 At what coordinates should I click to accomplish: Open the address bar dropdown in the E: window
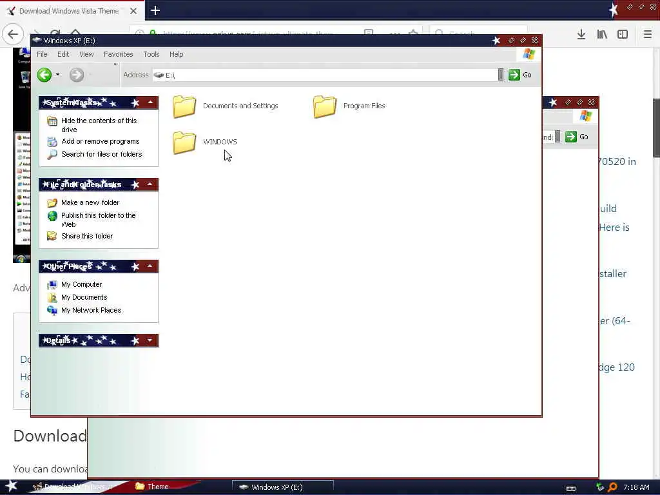click(500, 75)
